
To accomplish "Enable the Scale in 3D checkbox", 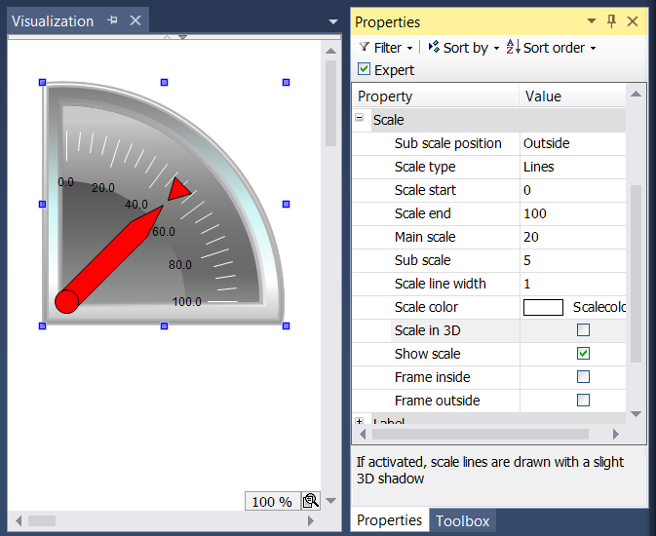I will click(x=583, y=330).
